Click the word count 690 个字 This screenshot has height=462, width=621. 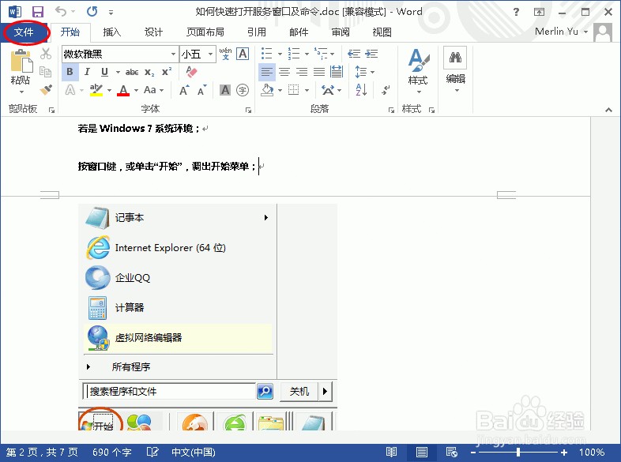coord(112,452)
